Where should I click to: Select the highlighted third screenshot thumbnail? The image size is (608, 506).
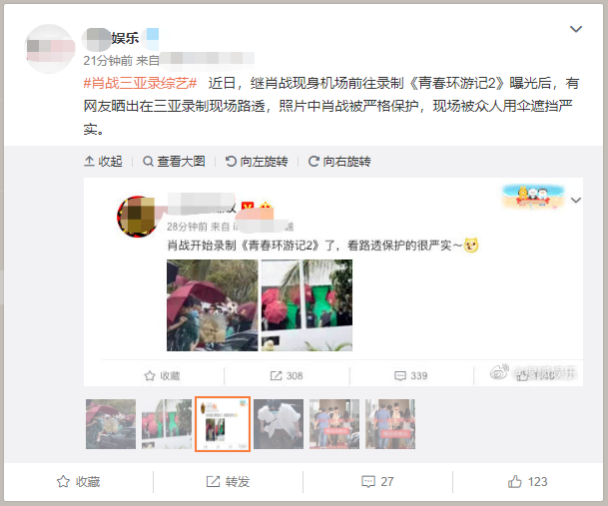[223, 424]
